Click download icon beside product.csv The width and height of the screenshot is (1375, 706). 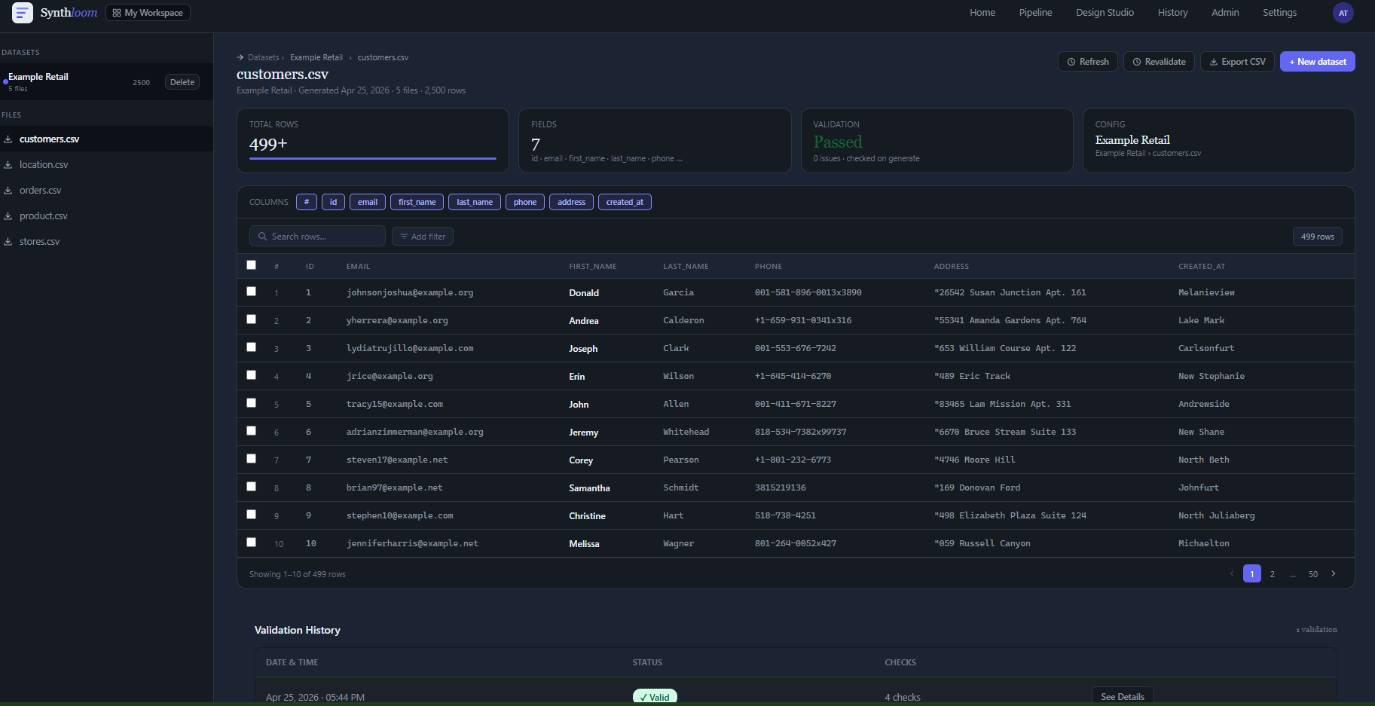(8, 216)
